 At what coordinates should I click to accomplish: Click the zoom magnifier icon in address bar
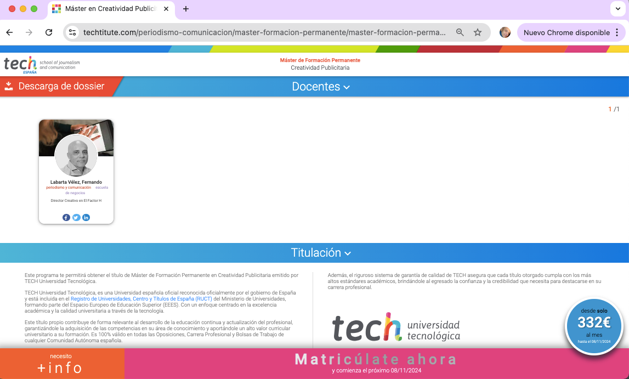pyautogui.click(x=460, y=32)
